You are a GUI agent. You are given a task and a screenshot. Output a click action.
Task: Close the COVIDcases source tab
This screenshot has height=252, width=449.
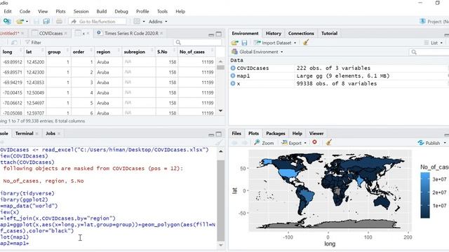[x=66, y=34]
